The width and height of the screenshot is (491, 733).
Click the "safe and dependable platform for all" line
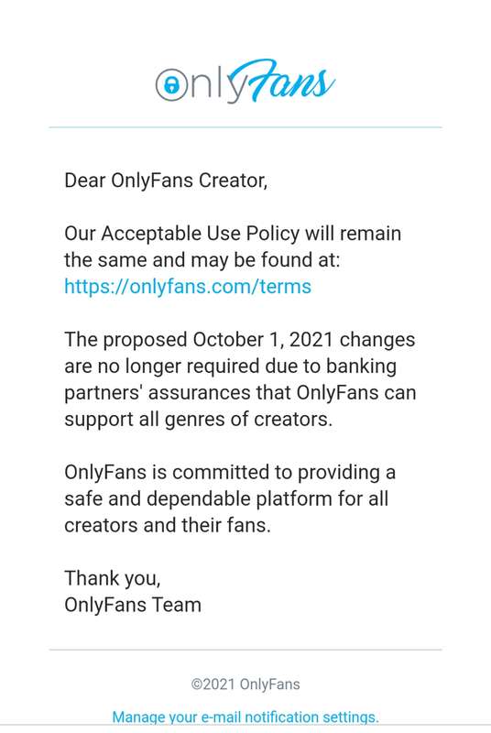(x=226, y=498)
